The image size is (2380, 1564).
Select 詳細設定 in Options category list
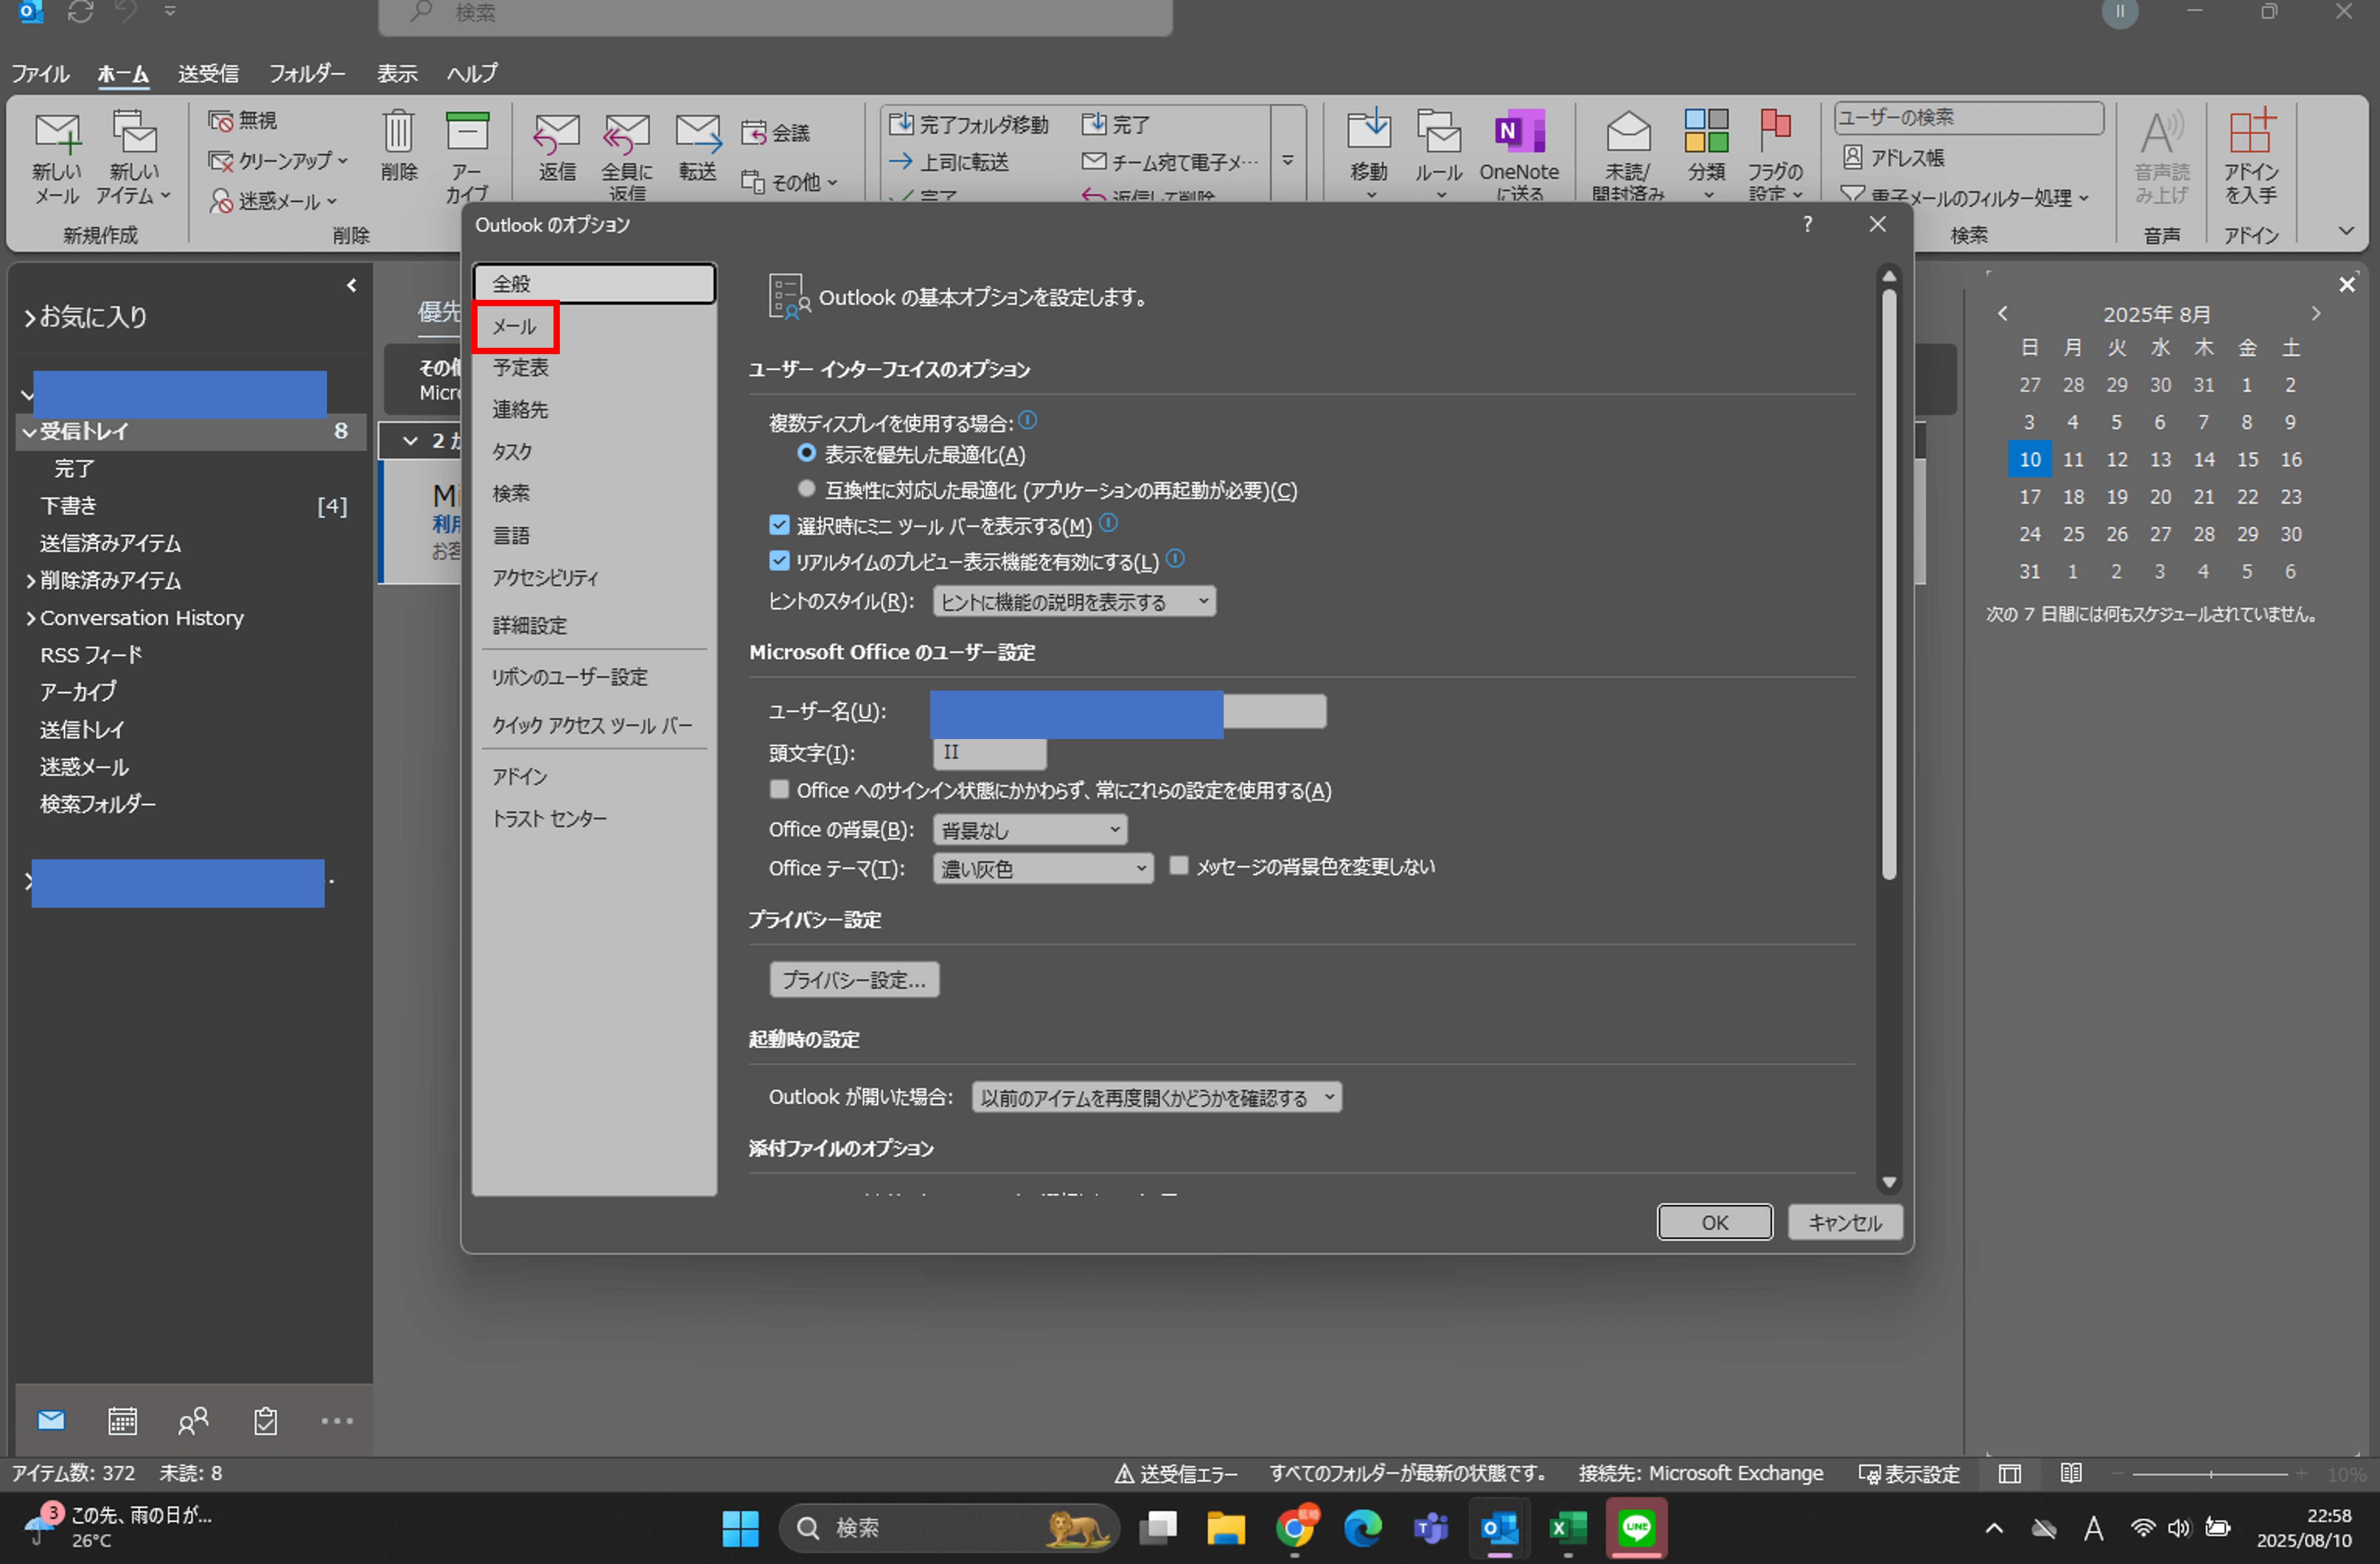(594, 625)
